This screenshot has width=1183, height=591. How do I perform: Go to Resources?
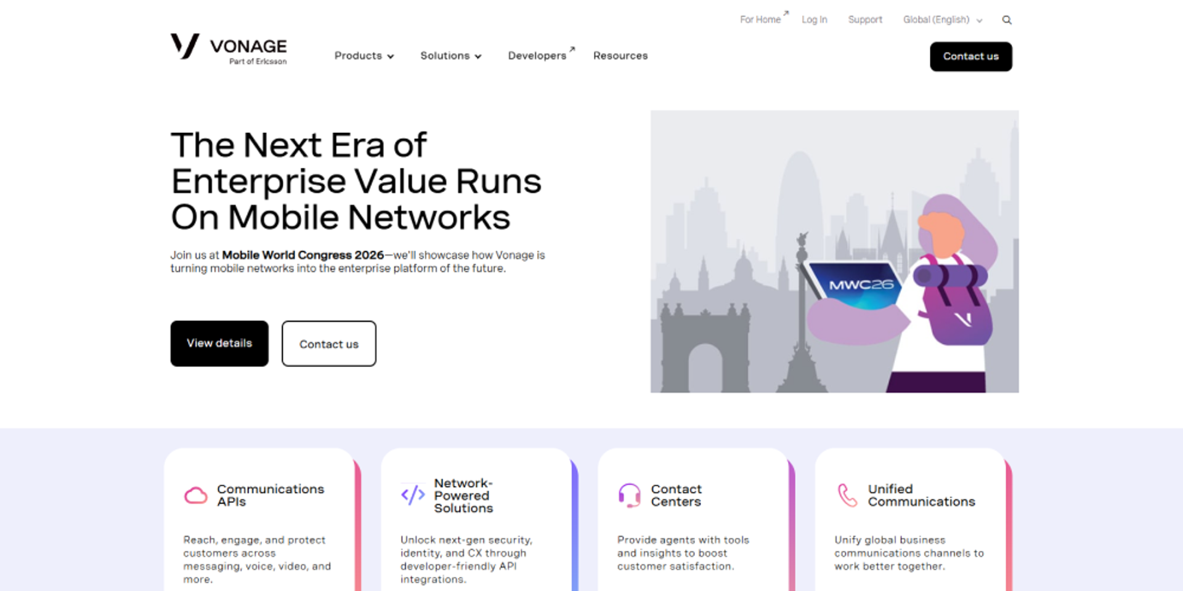pyautogui.click(x=620, y=56)
